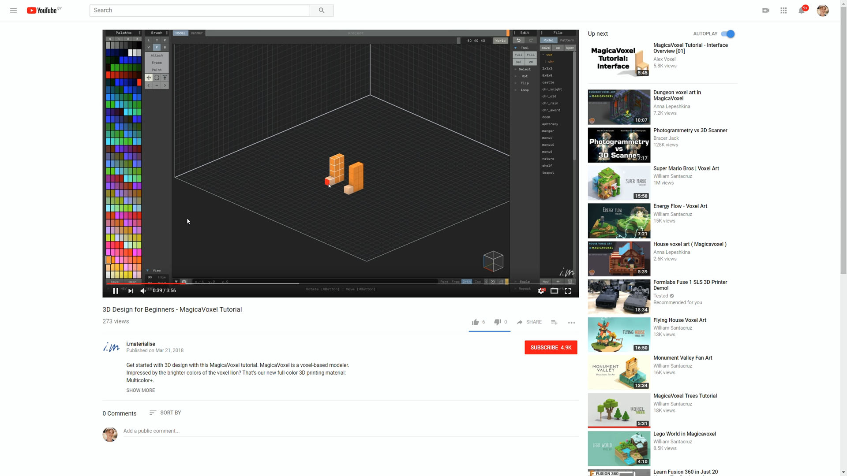The height and width of the screenshot is (476, 847).
Task: Click the 3D view cube gizmo
Action: pyautogui.click(x=493, y=261)
